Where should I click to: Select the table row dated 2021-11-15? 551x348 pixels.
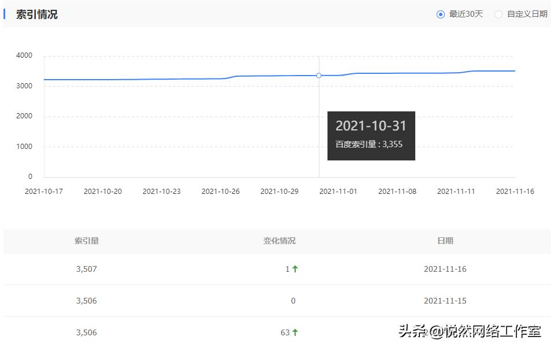(277, 301)
